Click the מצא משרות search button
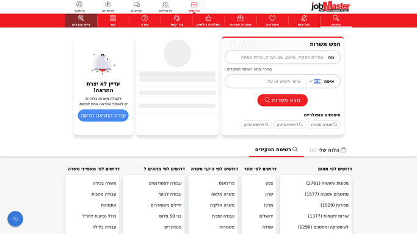Viewport: 417px width, 234px height. coord(282,101)
